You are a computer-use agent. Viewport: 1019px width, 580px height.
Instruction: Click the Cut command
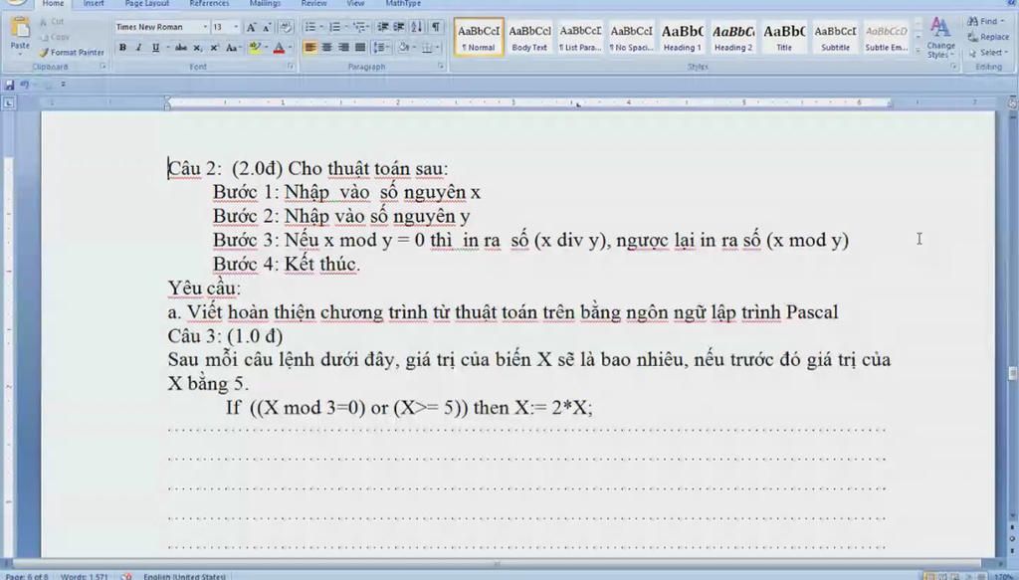click(x=52, y=22)
